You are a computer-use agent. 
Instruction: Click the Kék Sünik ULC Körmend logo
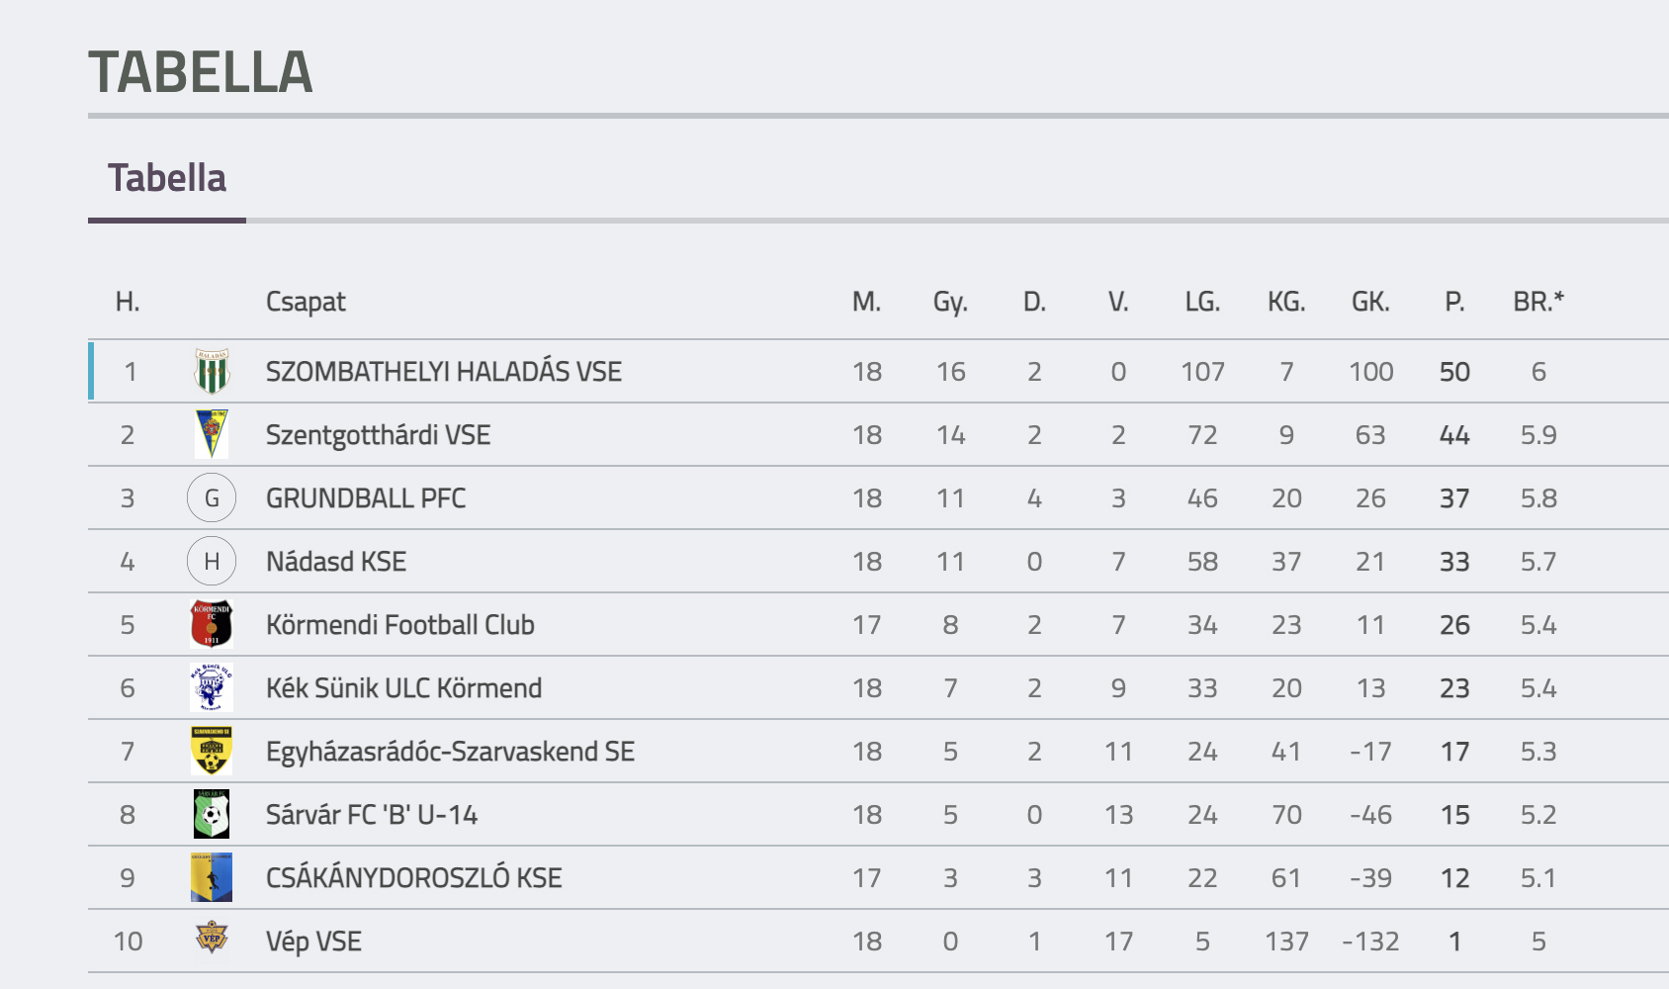(212, 688)
